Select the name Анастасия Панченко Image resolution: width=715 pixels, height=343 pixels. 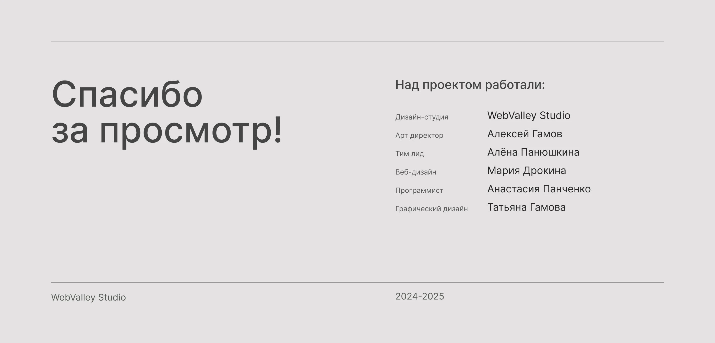point(539,189)
